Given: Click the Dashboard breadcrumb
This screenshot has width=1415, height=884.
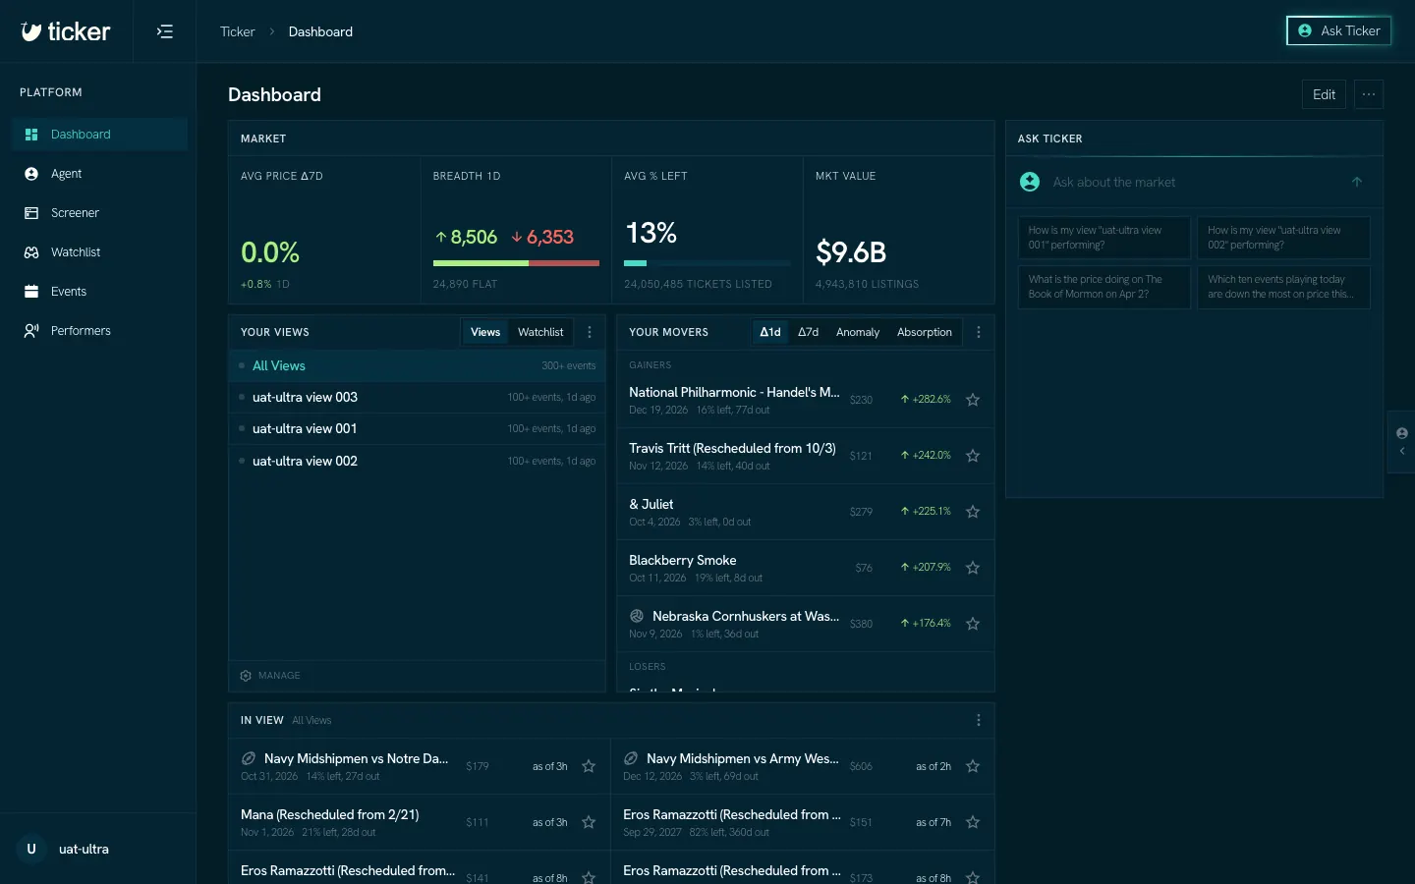Looking at the screenshot, I should coord(320,31).
